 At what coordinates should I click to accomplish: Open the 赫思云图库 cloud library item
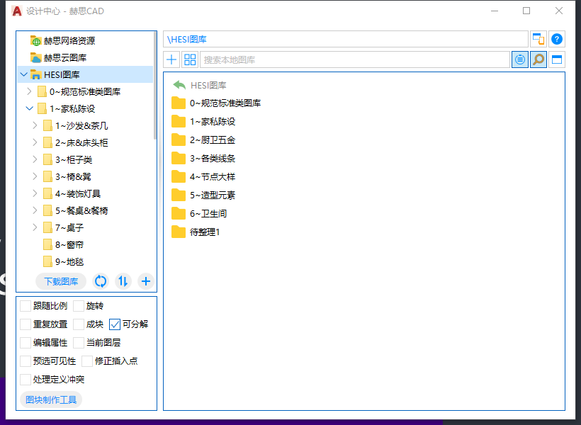tap(59, 57)
